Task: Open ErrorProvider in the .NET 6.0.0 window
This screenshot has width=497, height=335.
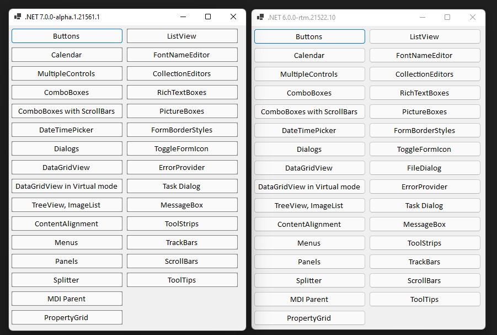Action: click(x=425, y=186)
